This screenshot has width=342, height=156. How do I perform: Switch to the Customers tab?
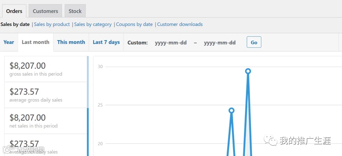pos(45,11)
